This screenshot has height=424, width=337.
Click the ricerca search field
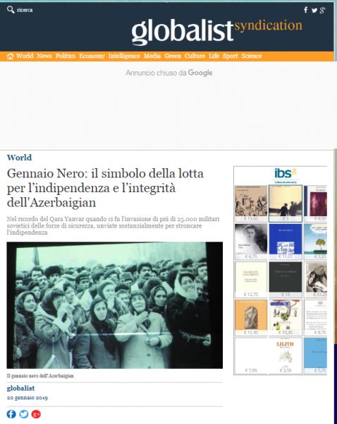tap(25, 10)
